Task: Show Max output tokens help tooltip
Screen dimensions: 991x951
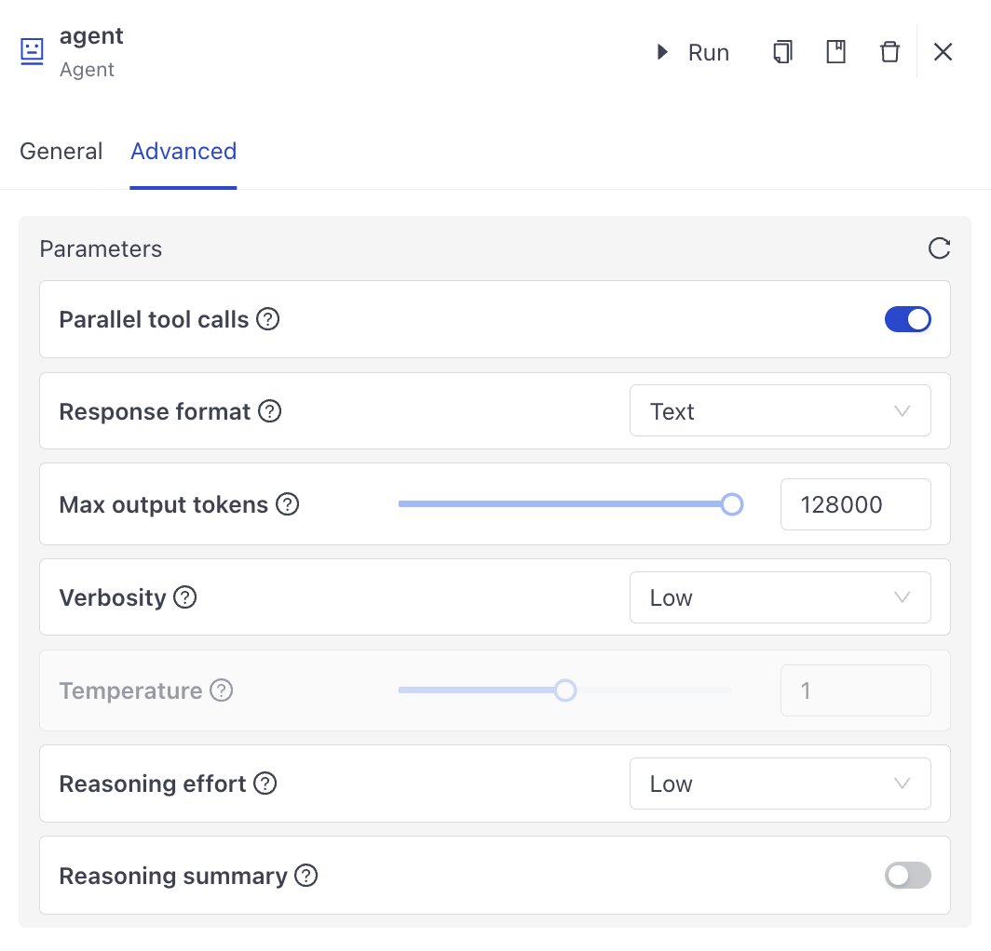Action: (288, 504)
